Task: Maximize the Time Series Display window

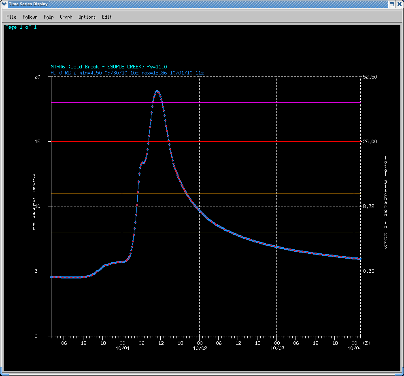Action: point(391,4)
